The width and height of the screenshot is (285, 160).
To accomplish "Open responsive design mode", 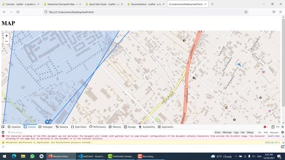I will click(273, 127).
